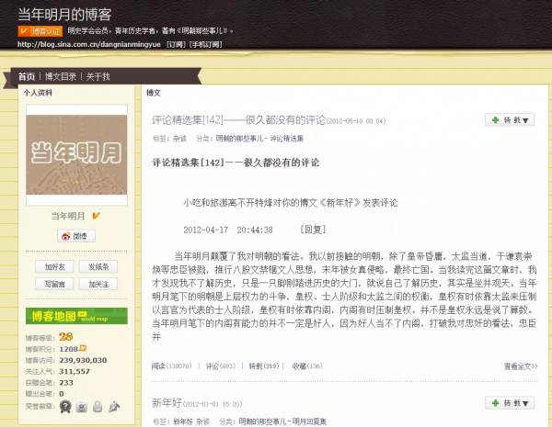Click the pen-writing honor badge
The height and width of the screenshot is (427, 552).
(x=114, y=407)
